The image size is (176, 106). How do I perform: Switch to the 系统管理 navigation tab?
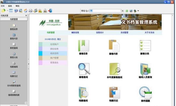(x=124, y=32)
